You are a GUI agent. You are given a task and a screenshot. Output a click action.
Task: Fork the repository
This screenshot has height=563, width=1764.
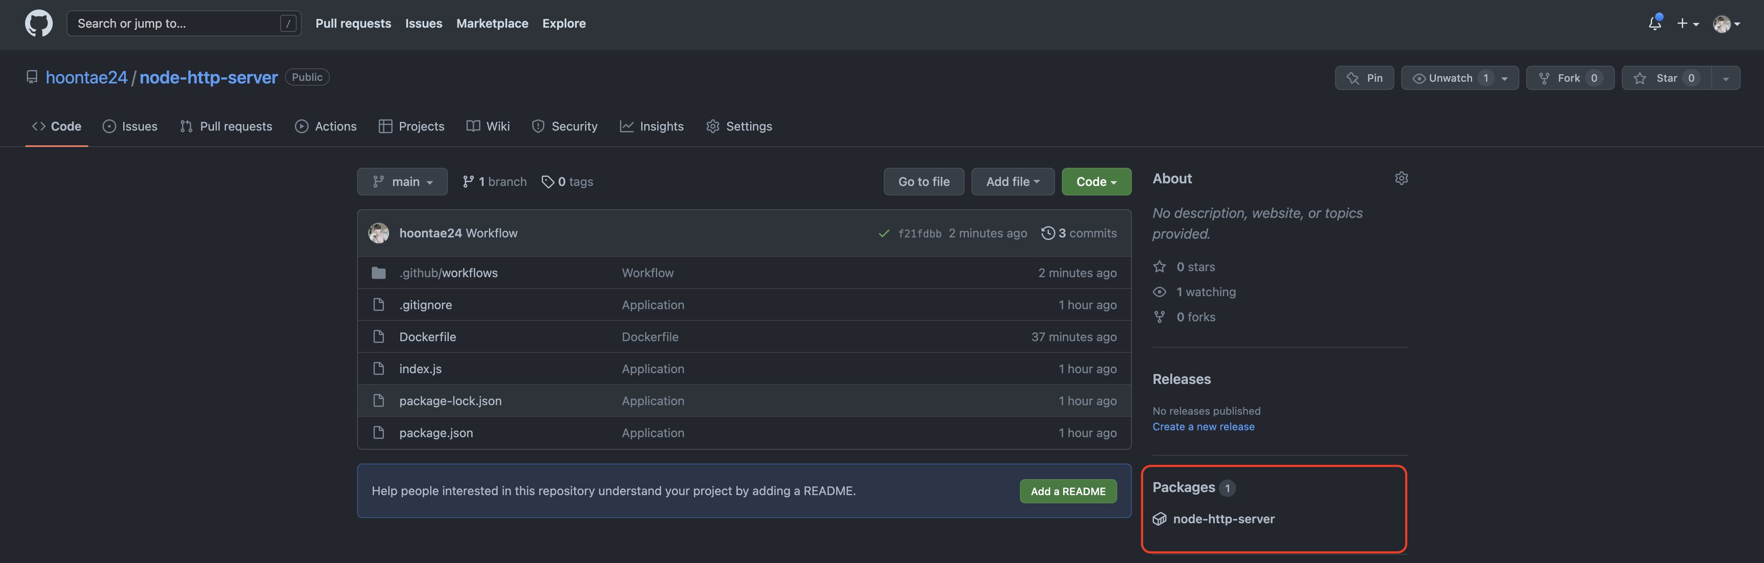[1569, 78]
